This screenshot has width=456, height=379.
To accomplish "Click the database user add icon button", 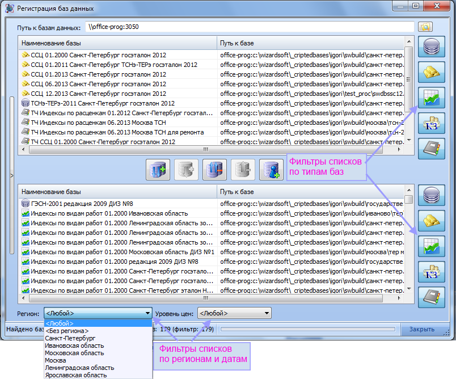I will pos(271,170).
